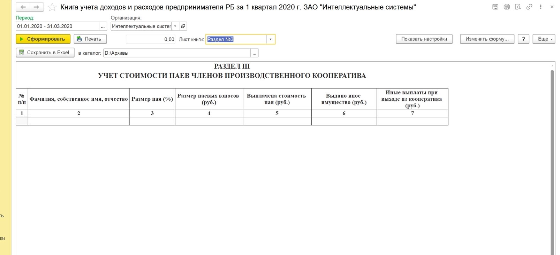This screenshot has height=255, width=560.
Task: Click column header Размер паевых взносов (руб.)
Action: [x=209, y=99]
